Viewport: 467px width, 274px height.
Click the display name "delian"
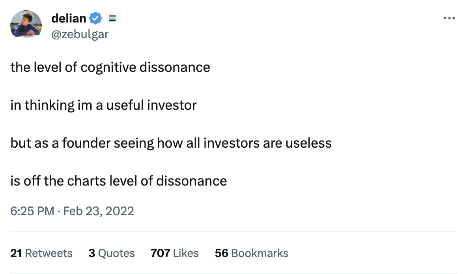[68, 18]
